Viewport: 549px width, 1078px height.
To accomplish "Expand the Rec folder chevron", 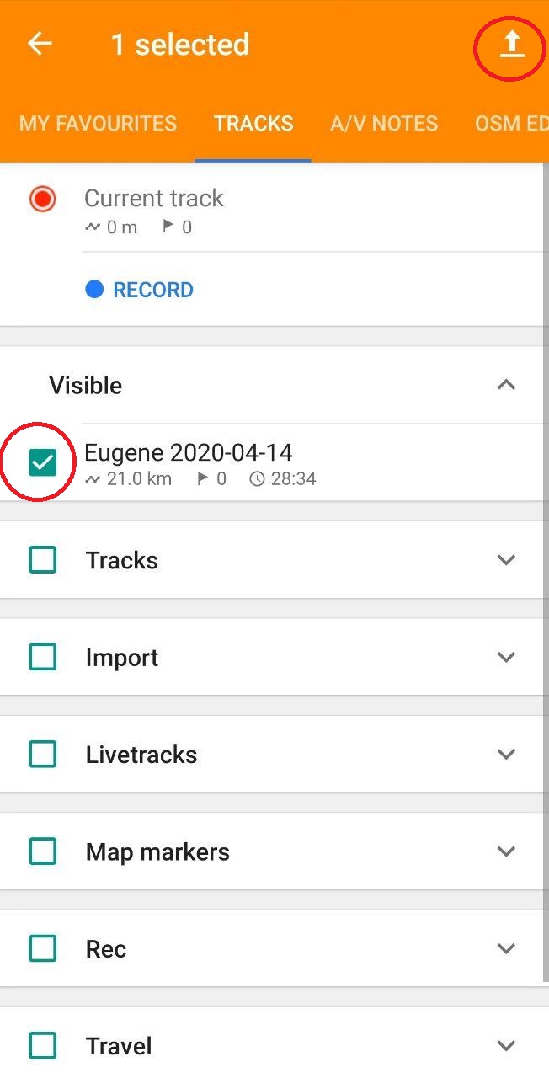I will click(x=506, y=948).
